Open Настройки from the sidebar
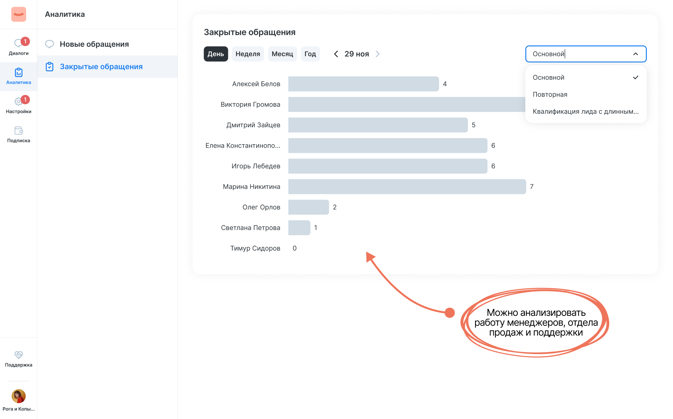The height and width of the screenshot is (419, 673). [18, 105]
